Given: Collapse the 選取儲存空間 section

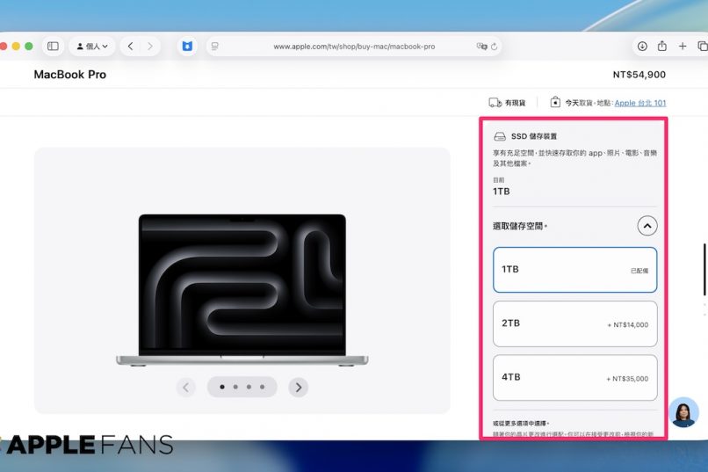Looking at the screenshot, I should (647, 227).
